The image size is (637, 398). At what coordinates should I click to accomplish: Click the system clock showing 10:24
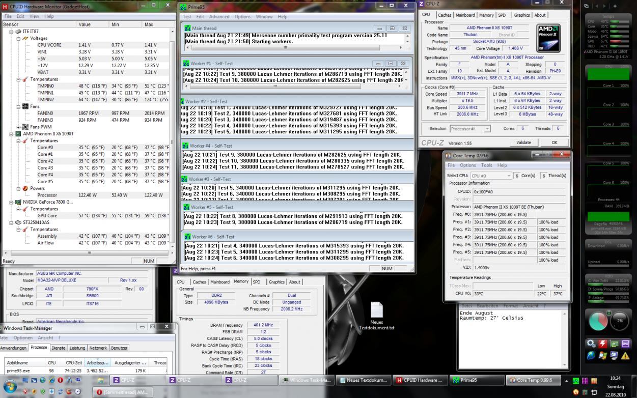(x=615, y=378)
